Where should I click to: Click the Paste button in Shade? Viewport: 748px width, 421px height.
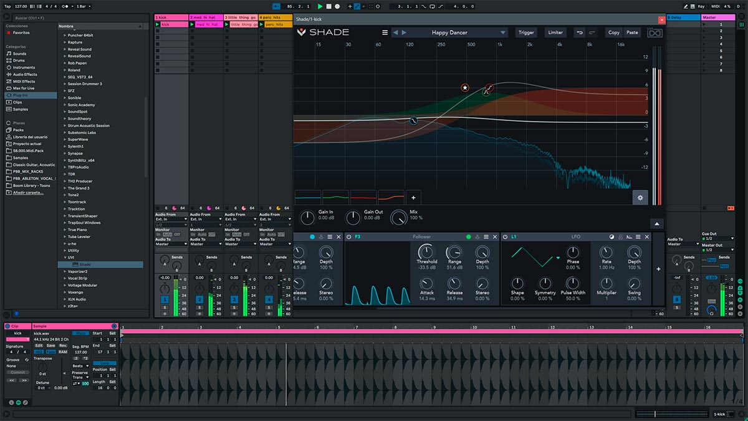click(x=632, y=32)
